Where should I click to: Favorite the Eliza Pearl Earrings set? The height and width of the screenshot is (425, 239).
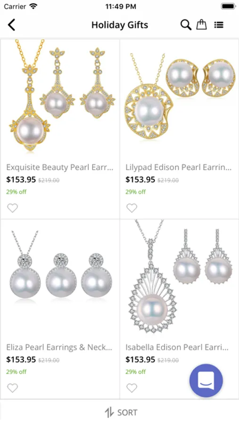click(12, 388)
